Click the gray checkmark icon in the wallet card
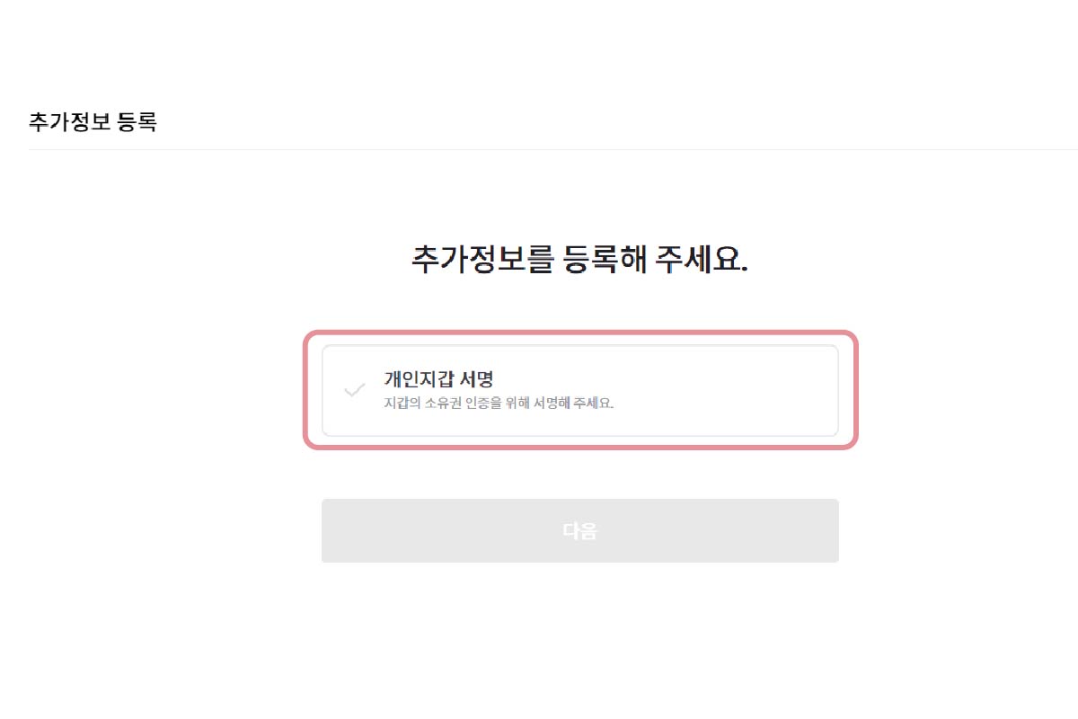 [355, 390]
